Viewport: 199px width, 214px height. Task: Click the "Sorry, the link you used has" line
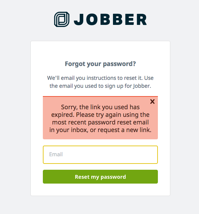coord(100,107)
